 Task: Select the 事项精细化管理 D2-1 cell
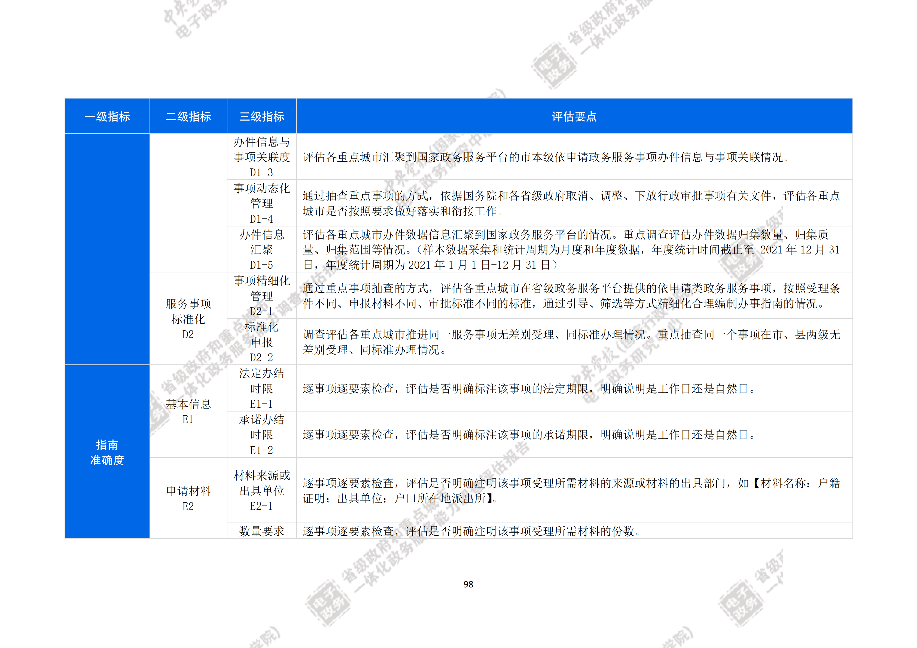[262, 296]
